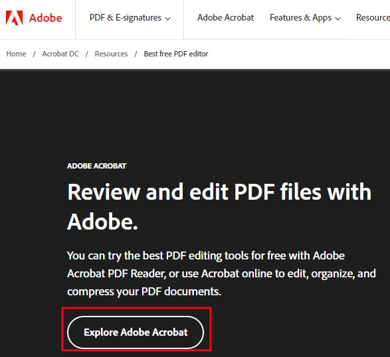Screen dimensions: 390x357
Task: Click the slash separator after Acrobat DC
Action: click(87, 54)
